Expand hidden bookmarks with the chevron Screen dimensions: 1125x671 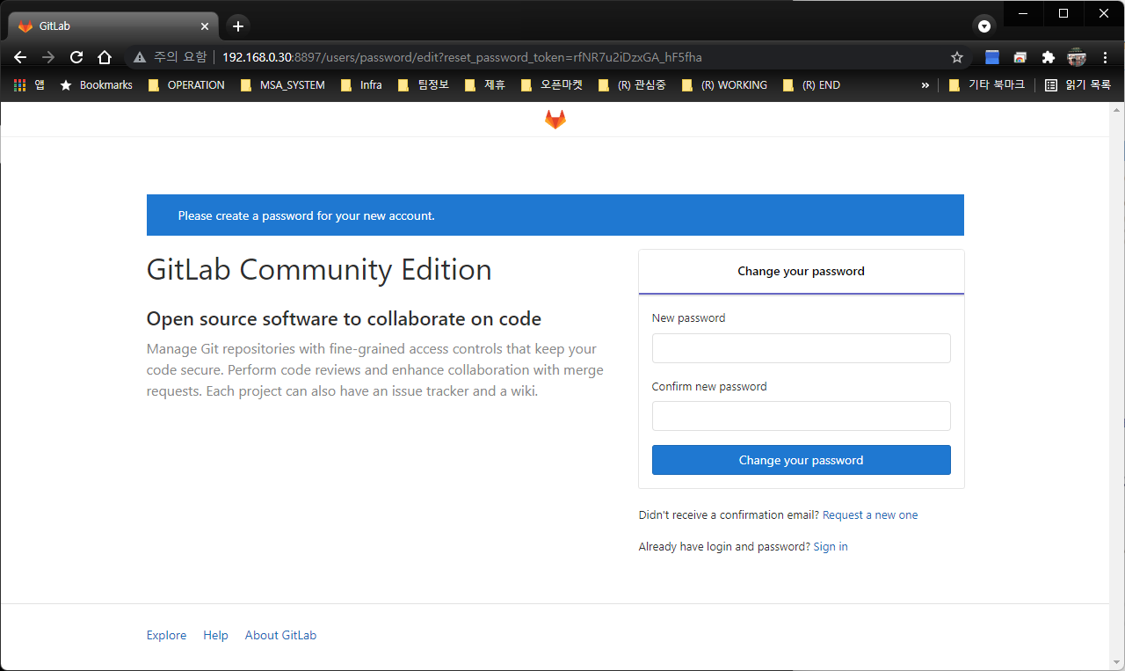925,85
